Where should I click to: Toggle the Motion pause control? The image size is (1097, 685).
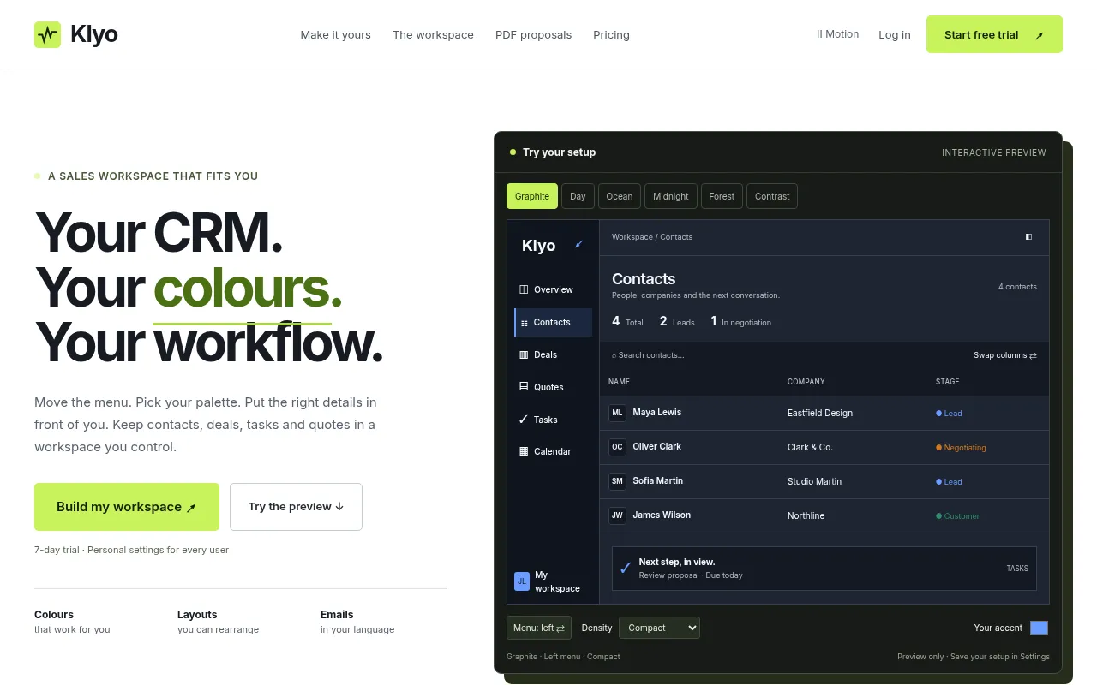click(837, 34)
